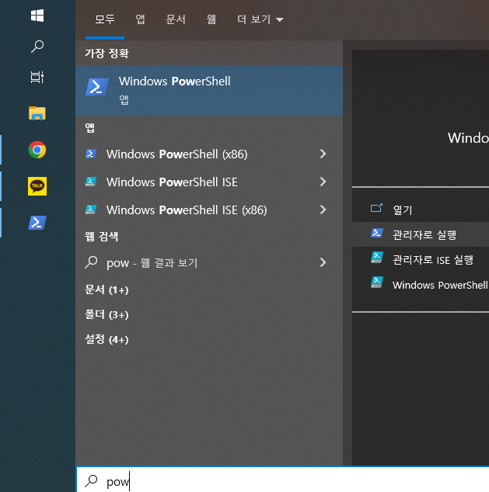The height and width of the screenshot is (492, 489).
Task: Choose 열기 in the actions panel
Action: click(421, 210)
